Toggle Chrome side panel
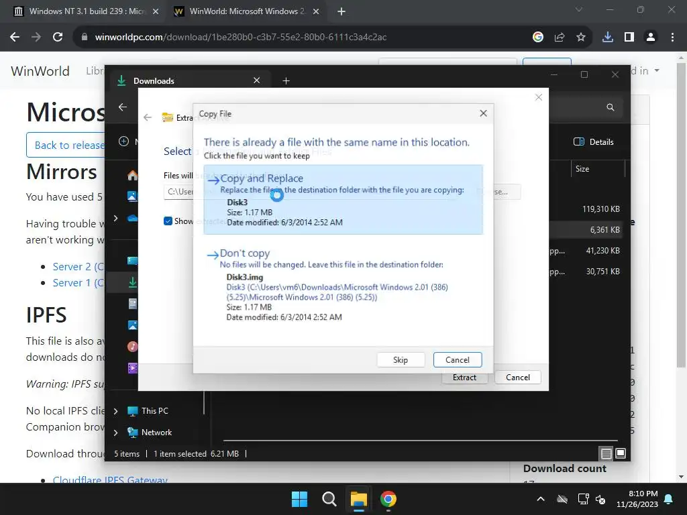The height and width of the screenshot is (515, 687). click(629, 38)
